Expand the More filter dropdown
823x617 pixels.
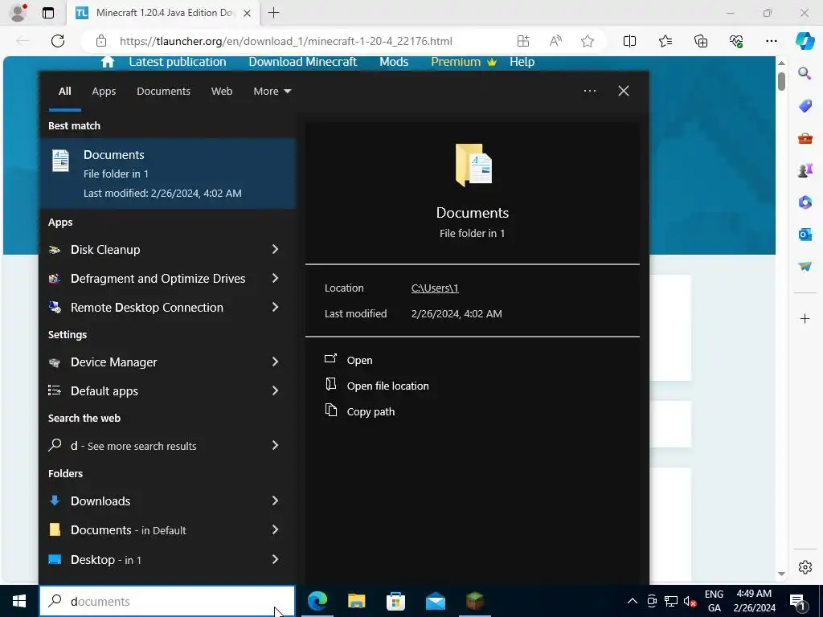pos(272,92)
